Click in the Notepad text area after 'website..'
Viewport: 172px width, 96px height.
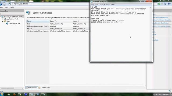(x=124, y=22)
